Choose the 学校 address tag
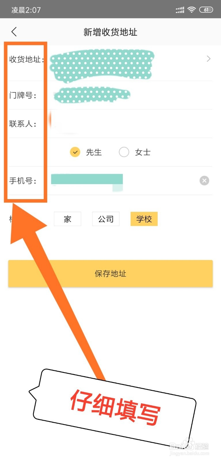221x461 pixels. (144, 219)
